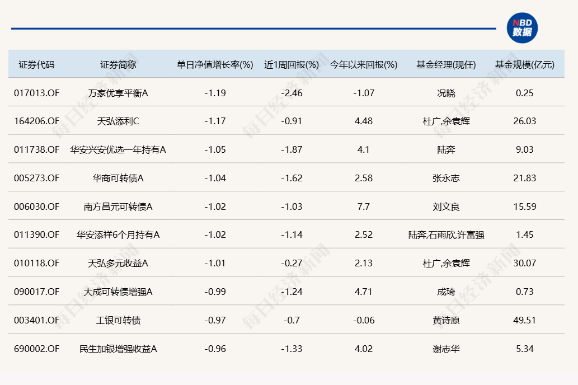Click the manager name 况晓

[446, 93]
